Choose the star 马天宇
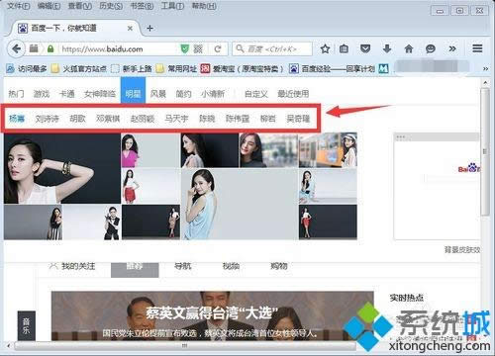 pos(176,119)
